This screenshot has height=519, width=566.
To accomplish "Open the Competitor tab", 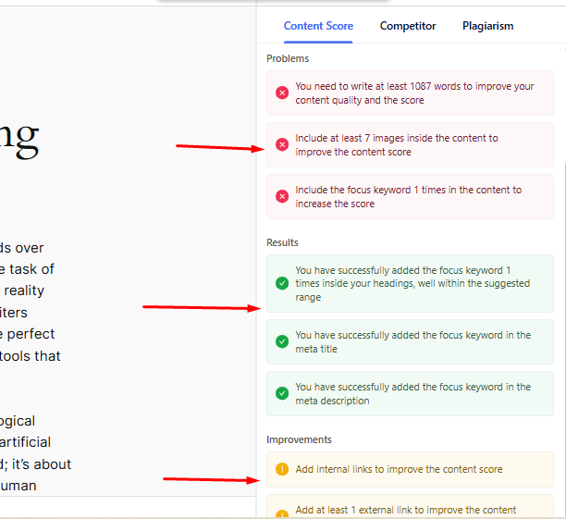I will tap(408, 26).
